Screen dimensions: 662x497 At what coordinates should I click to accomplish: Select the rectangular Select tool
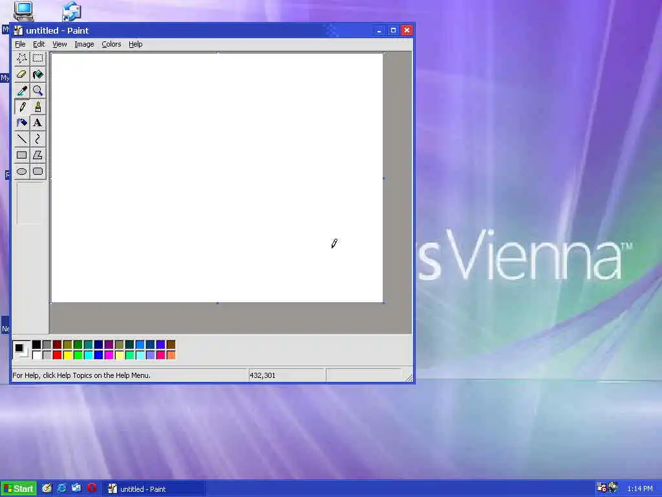pyautogui.click(x=38, y=58)
